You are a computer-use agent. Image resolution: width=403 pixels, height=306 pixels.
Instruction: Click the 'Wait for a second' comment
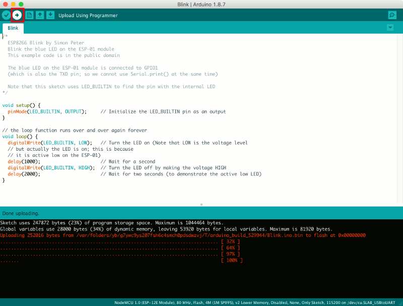[x=128, y=161]
